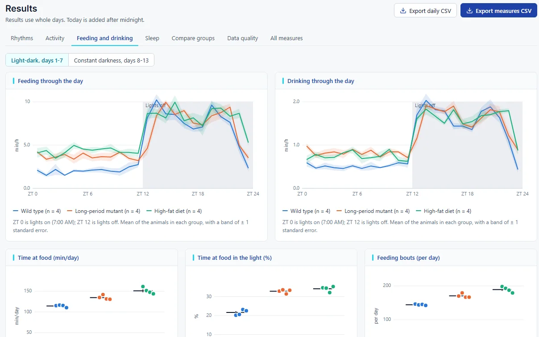Viewport: 539px width, 337px height.
Task: Toggle High-fat diet in feeding chart legend
Action: 174,211
